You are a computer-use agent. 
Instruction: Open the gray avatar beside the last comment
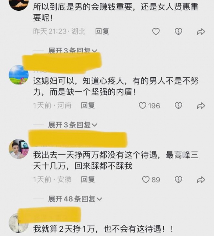(19, 223)
